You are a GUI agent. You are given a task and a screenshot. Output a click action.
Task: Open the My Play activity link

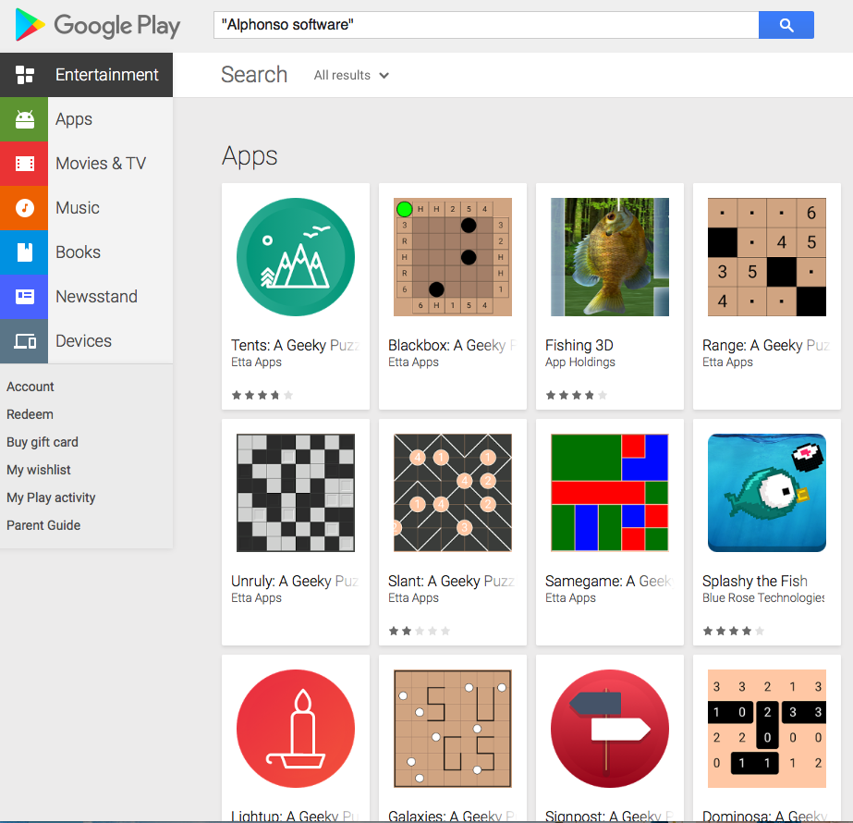[51, 497]
